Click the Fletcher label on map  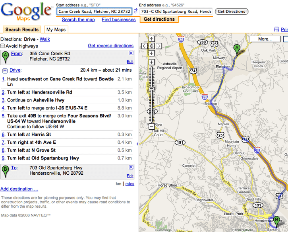223,66
